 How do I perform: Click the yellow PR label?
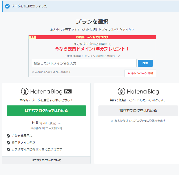[32, 37]
